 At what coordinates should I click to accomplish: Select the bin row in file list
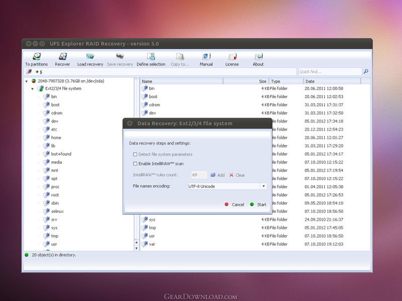tap(255, 88)
